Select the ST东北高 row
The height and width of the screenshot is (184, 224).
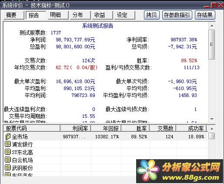[x=106, y=152]
